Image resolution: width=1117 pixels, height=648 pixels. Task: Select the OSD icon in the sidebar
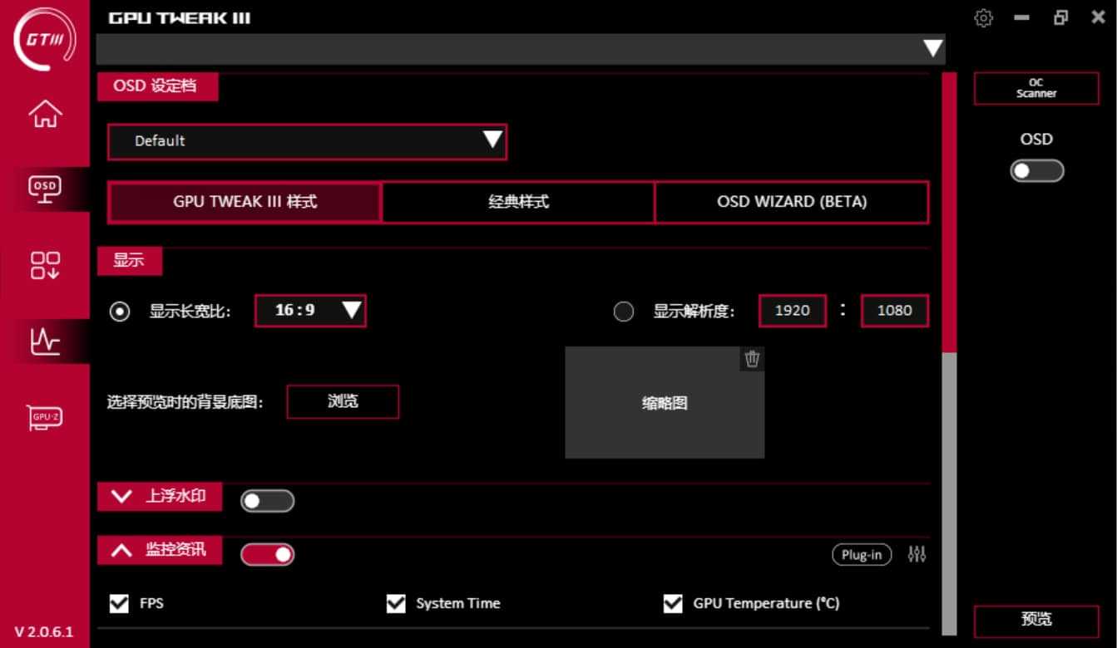tap(47, 189)
